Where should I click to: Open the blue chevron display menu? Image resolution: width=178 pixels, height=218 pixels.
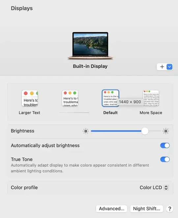pyautogui.click(x=169, y=67)
